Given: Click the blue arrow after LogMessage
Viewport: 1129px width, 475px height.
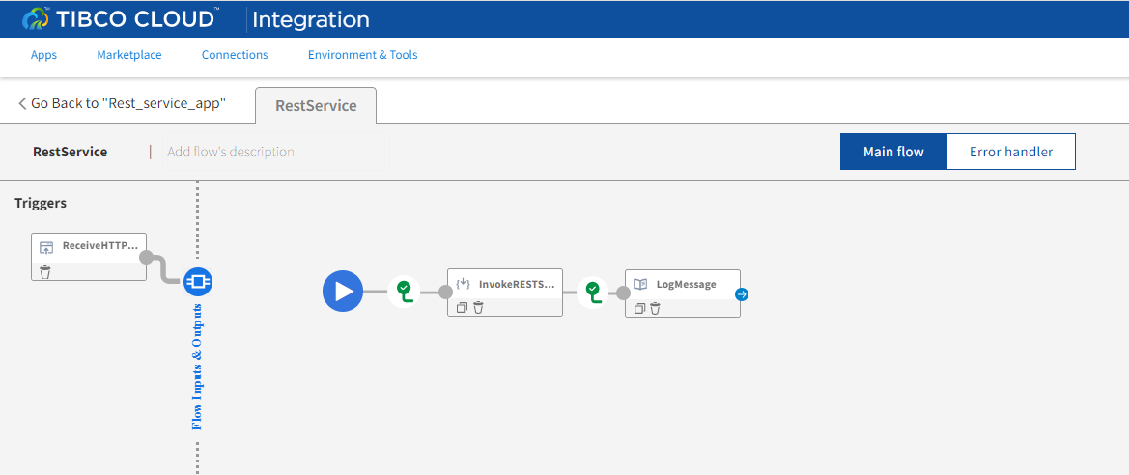Looking at the screenshot, I should point(741,294).
